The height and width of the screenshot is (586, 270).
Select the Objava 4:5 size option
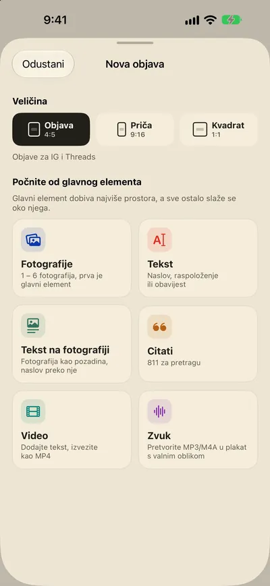click(x=51, y=129)
